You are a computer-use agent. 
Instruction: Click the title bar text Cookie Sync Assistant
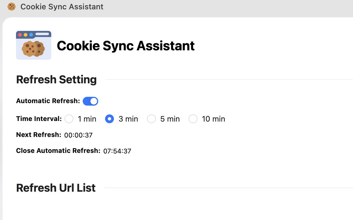pos(62,7)
